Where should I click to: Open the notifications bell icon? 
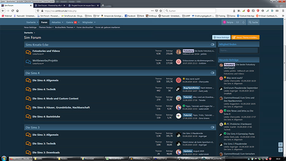(243, 22)
